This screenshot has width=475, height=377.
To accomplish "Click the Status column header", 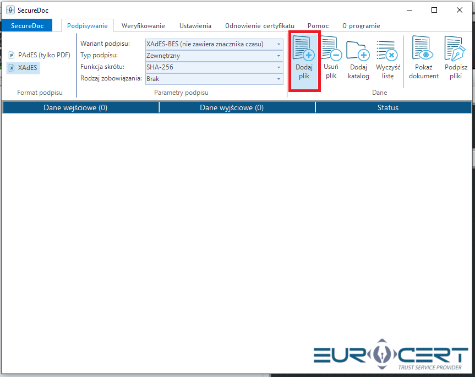I will click(387, 107).
